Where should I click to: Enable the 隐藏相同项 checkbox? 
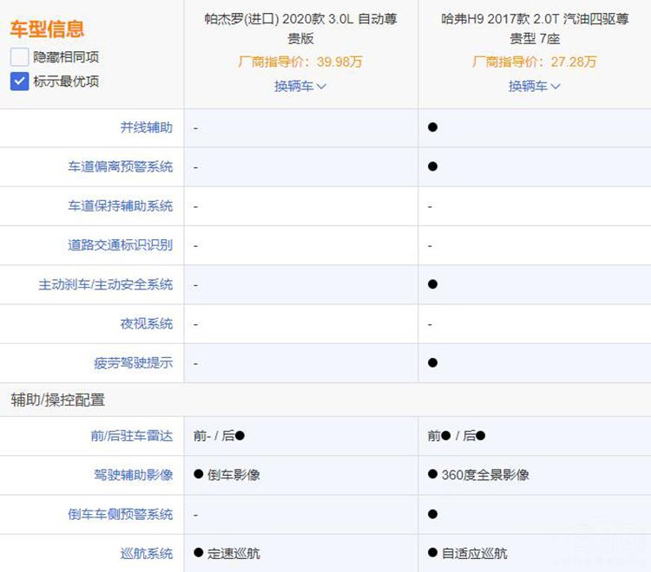tap(19, 57)
